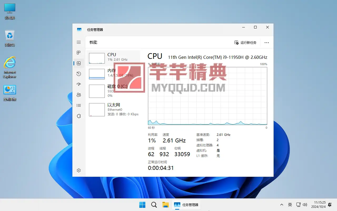Open App history in sidebar

79,74
